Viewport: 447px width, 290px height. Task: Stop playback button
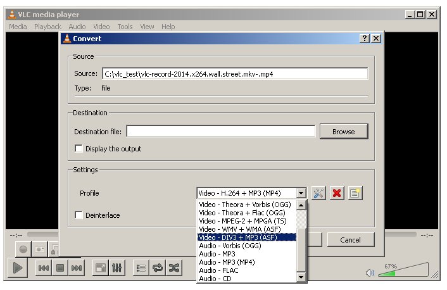(x=60, y=268)
